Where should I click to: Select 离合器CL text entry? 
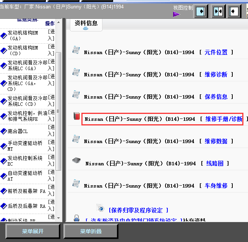(x=18, y=131)
